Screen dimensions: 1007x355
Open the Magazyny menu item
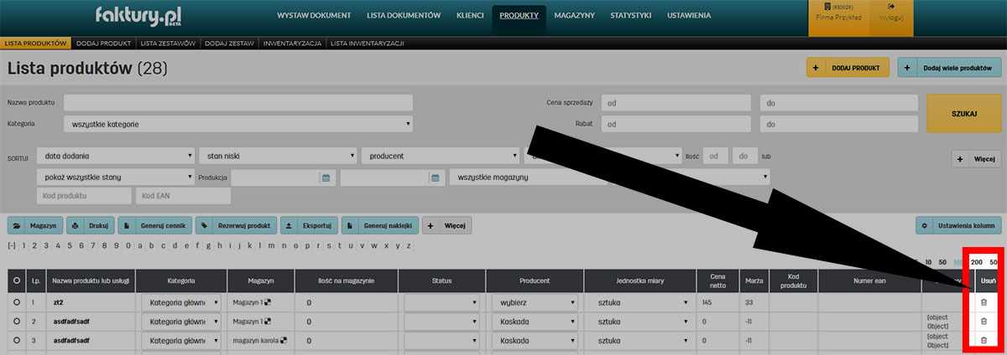click(575, 16)
